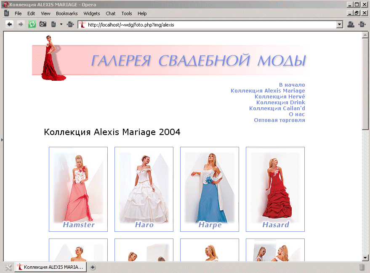Click the trash can icon in the toolbar
Image resolution: width=370 pixels, height=273 pixels.
coord(53,24)
